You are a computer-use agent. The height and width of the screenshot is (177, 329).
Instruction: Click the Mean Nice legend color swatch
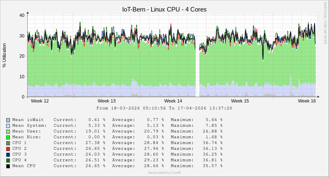(8, 137)
